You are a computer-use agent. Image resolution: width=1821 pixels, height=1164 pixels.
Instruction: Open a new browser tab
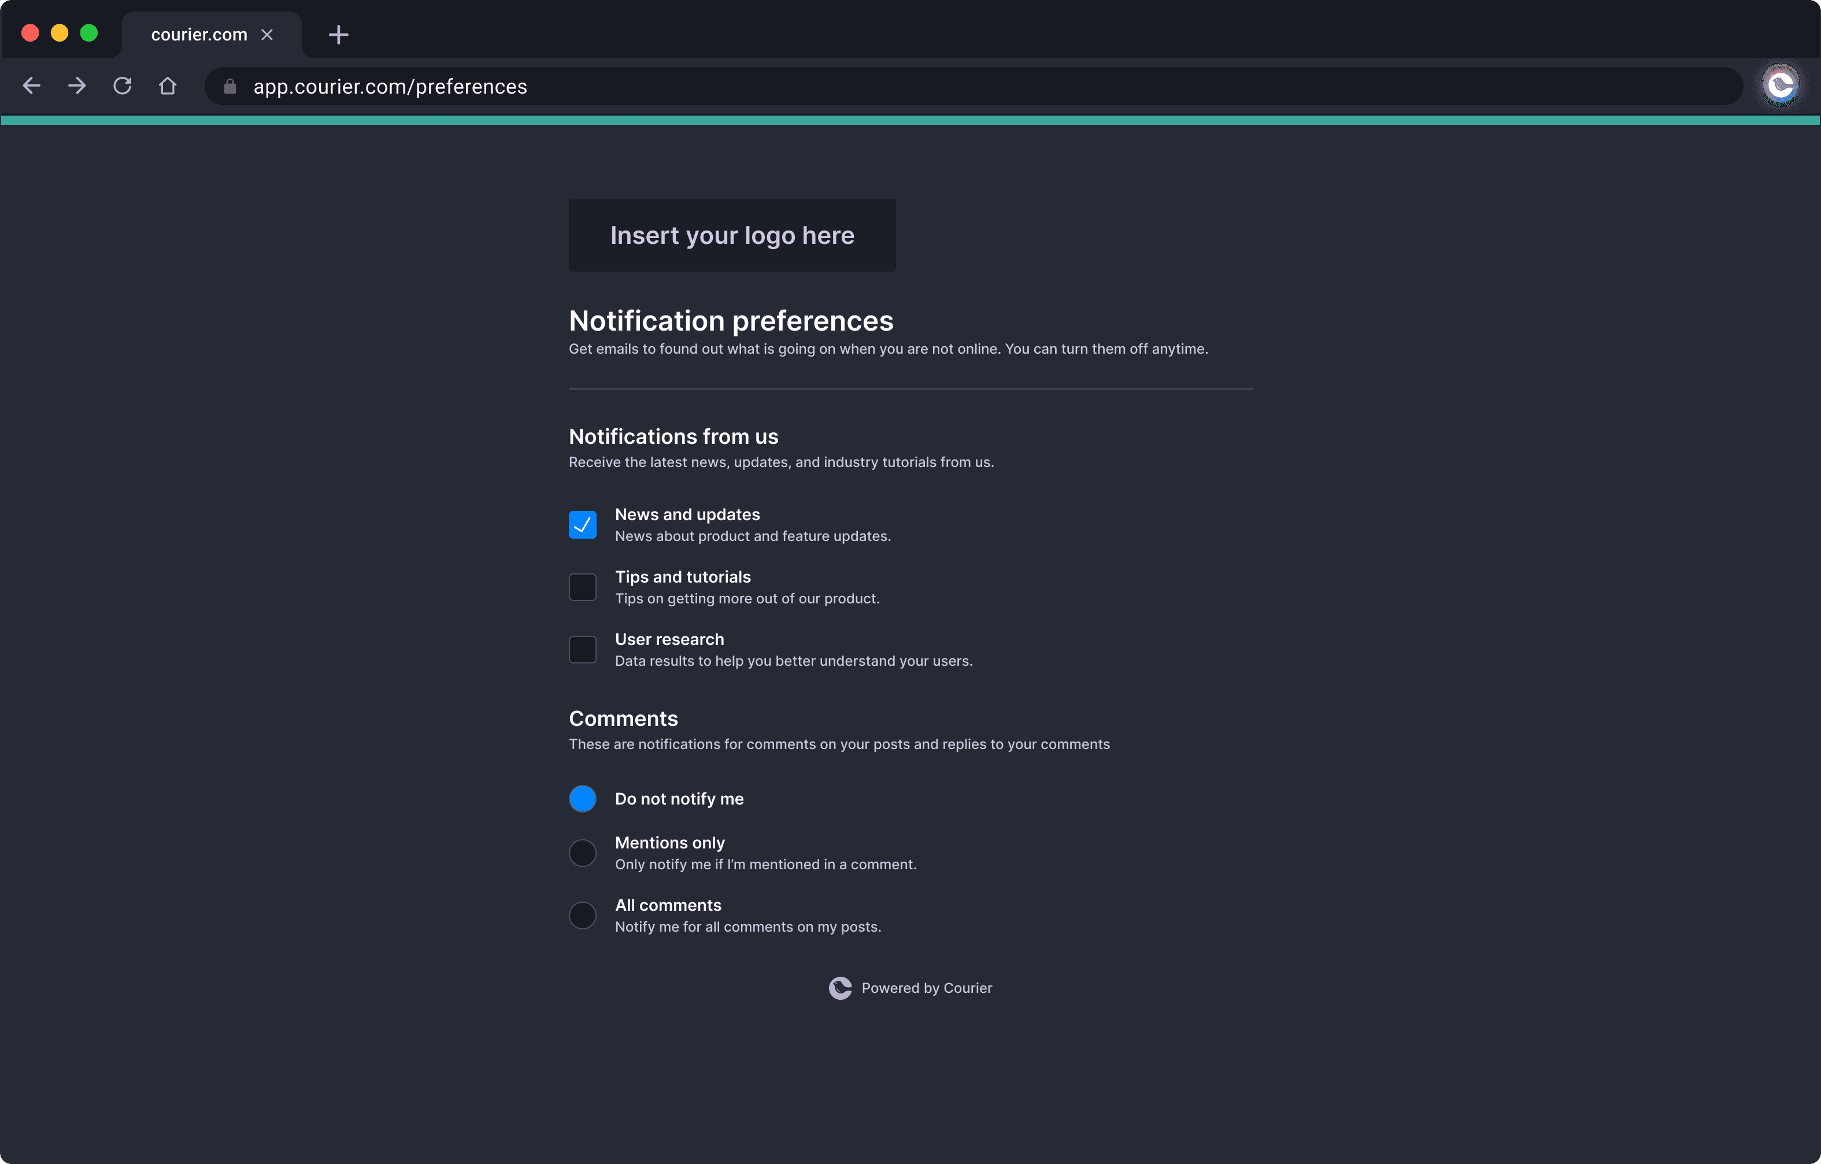pos(338,34)
